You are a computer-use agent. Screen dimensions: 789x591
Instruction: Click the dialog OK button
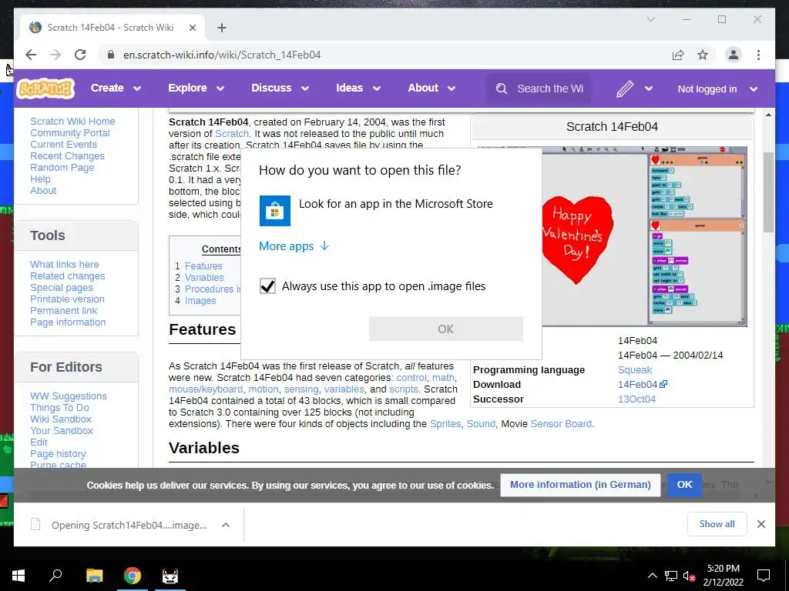click(446, 329)
